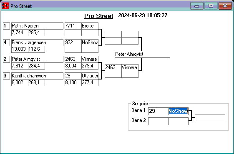Click the Broke status cell

coord(90,26)
